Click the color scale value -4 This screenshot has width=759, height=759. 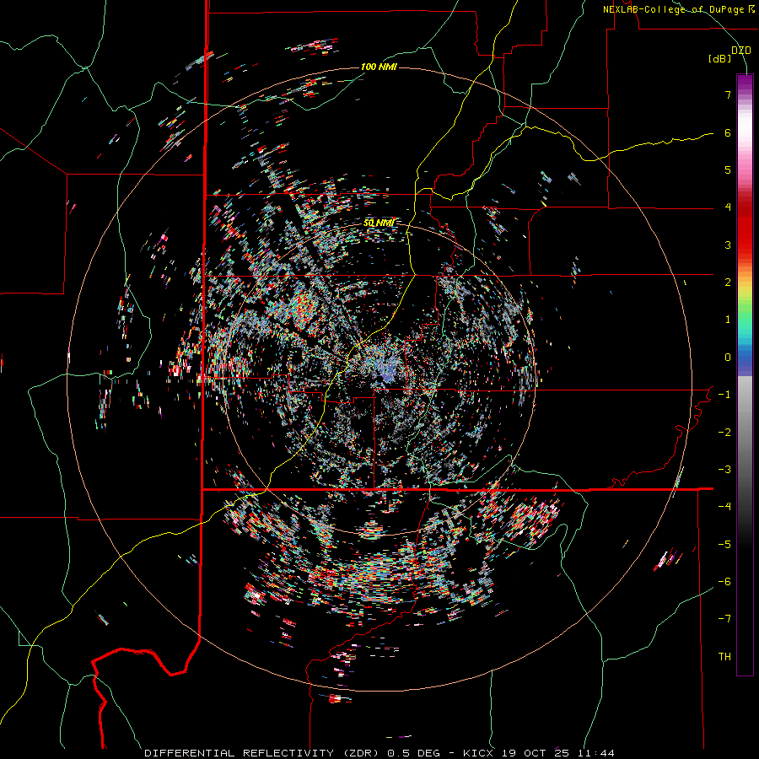[x=724, y=507]
